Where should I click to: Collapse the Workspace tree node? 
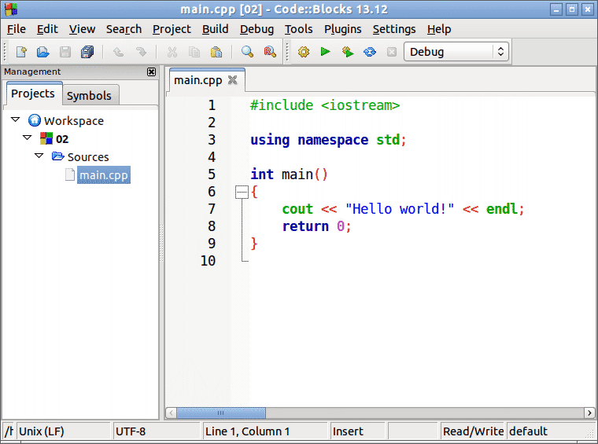click(x=16, y=120)
